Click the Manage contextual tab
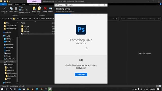The image size is (162, 91). pos(34,1)
